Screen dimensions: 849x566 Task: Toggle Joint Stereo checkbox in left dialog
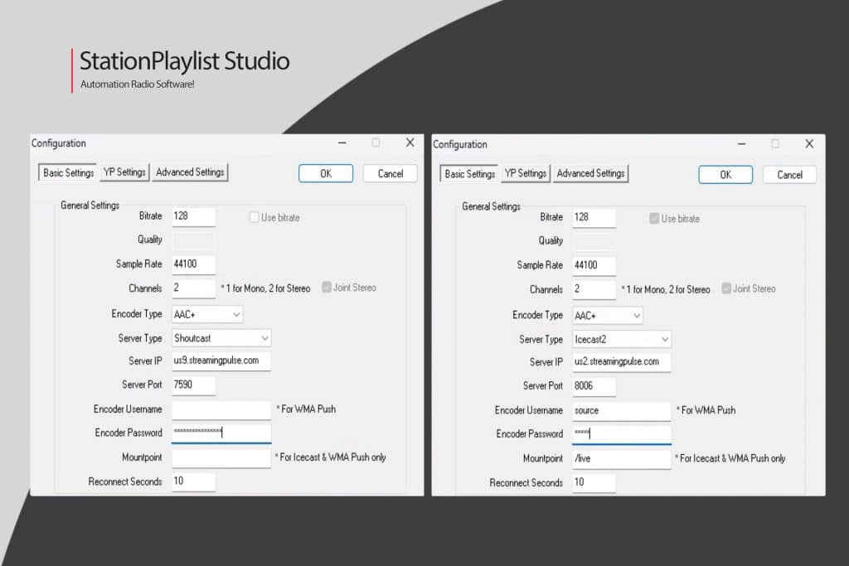click(326, 288)
